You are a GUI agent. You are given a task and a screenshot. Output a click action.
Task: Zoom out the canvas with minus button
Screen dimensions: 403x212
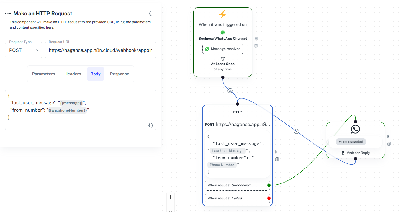coord(170,205)
